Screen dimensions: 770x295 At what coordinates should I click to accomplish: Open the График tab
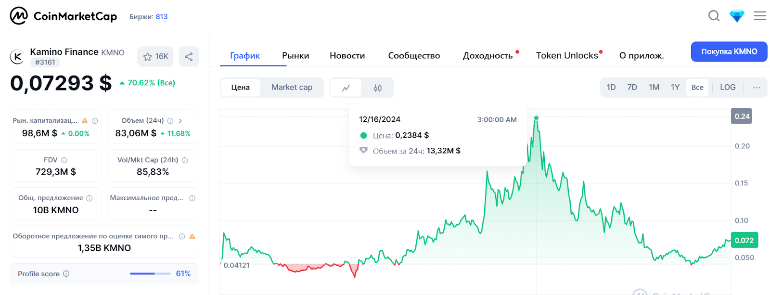(245, 56)
